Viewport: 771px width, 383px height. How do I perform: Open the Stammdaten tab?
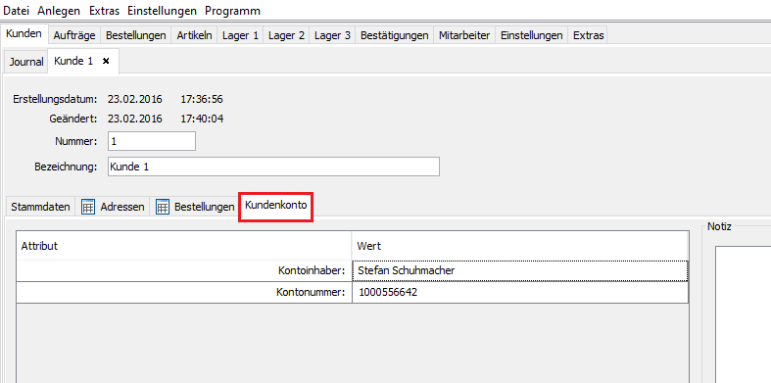(x=40, y=207)
